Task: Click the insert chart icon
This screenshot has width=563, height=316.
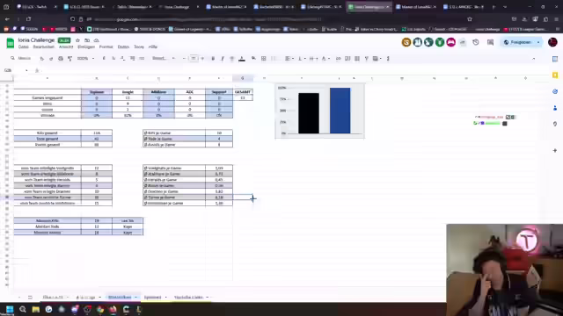Action: (x=357, y=59)
